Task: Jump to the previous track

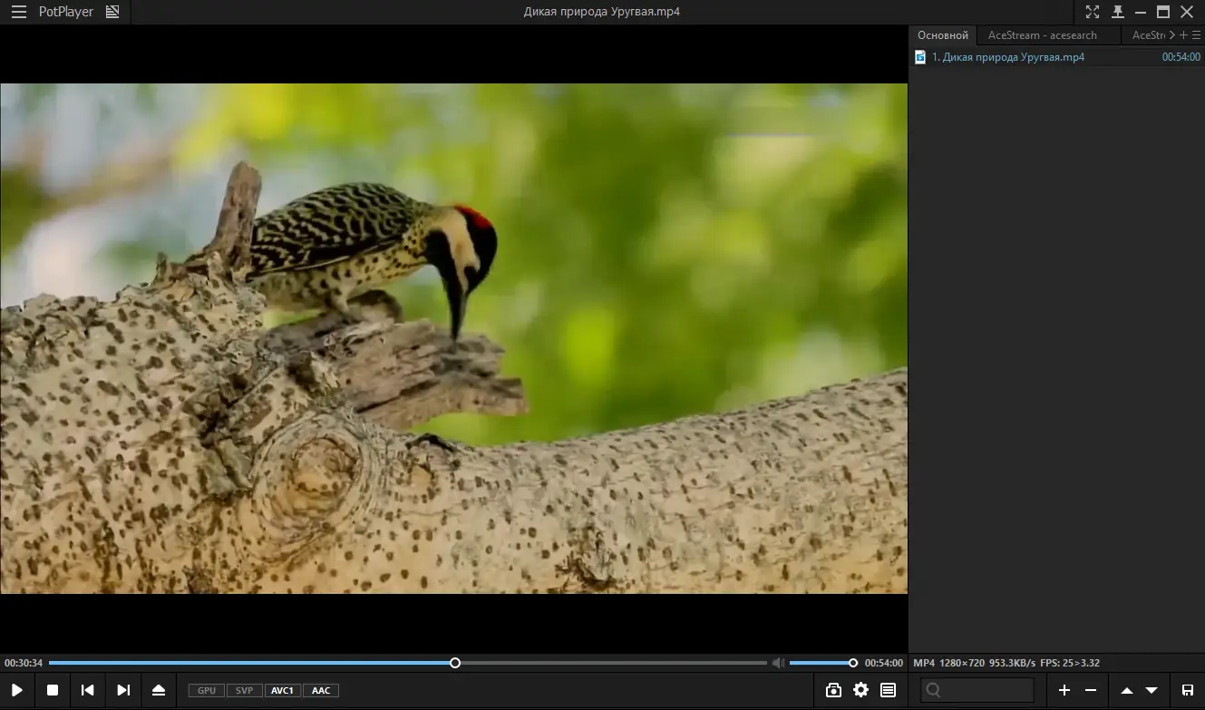Action: 87,690
